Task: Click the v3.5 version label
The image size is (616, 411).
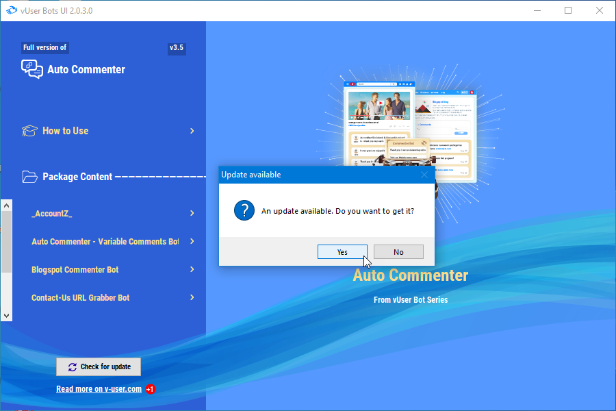Action: [x=177, y=47]
